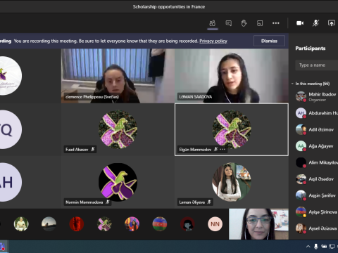The height and width of the screenshot is (253, 338).
Task: Select Alim Mikayılov in the participants list
Action: [316, 162]
